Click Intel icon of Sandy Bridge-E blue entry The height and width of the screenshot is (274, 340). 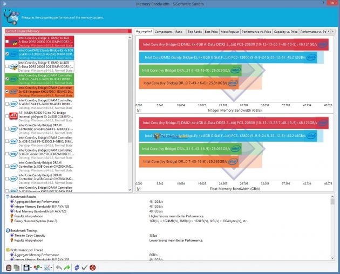click(13, 54)
